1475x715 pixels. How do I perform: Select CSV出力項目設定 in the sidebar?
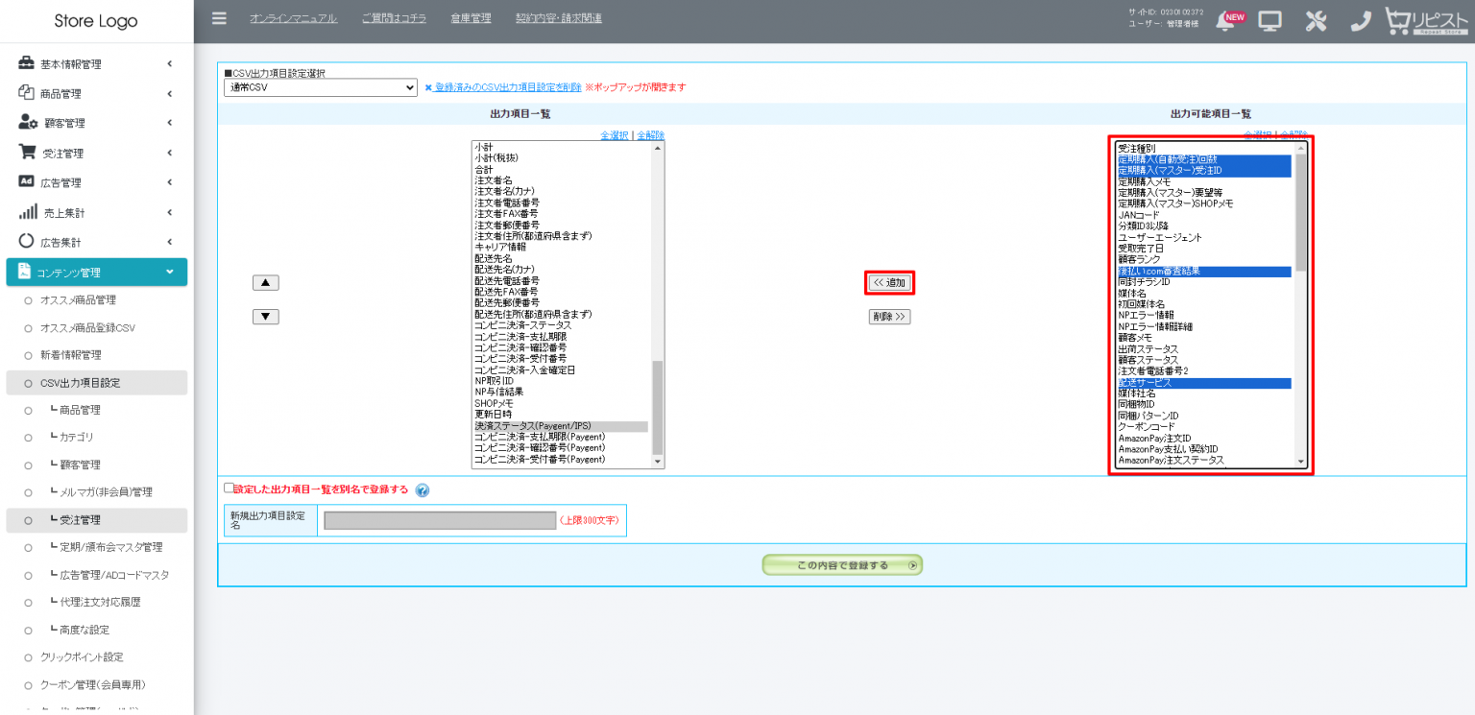(x=80, y=383)
